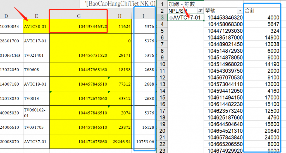This screenshot has width=286, height=153.
Task: Select 2688 in the TV0608 row
Action: tap(143, 69)
